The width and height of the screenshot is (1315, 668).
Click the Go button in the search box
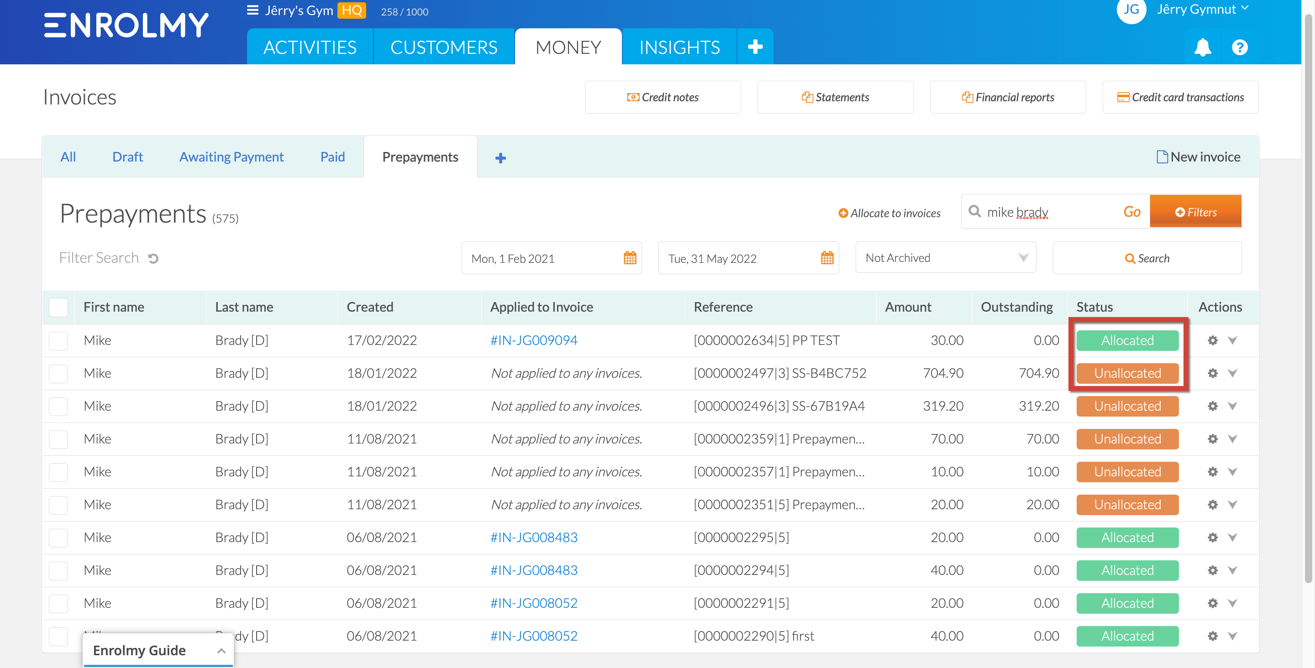[1132, 211]
